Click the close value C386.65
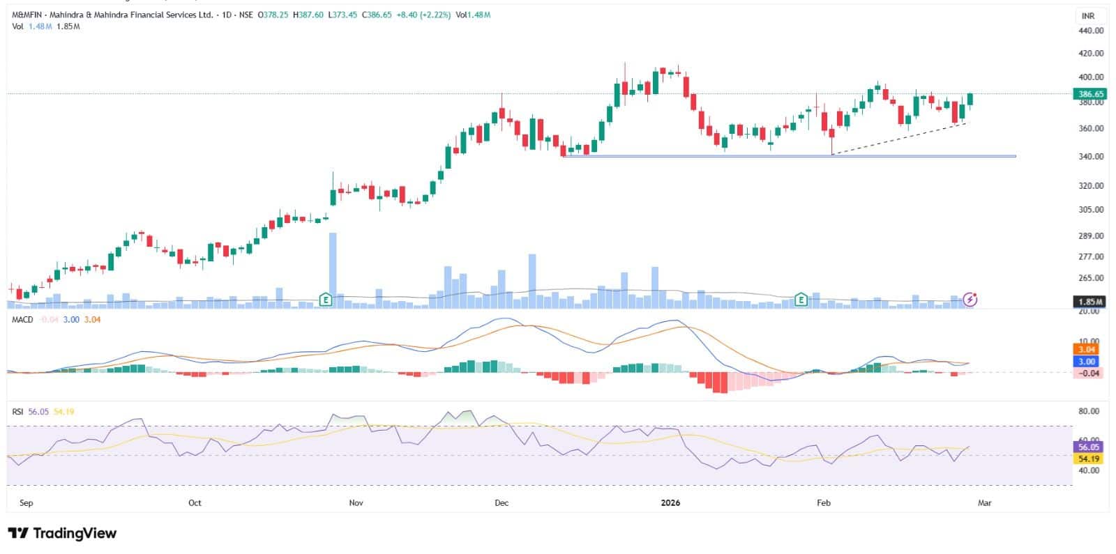1116x554 pixels. coord(376,15)
